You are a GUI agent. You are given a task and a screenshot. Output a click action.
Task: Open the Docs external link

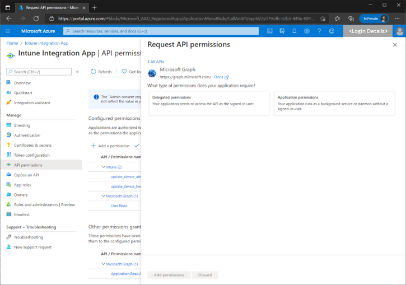pyautogui.click(x=221, y=77)
